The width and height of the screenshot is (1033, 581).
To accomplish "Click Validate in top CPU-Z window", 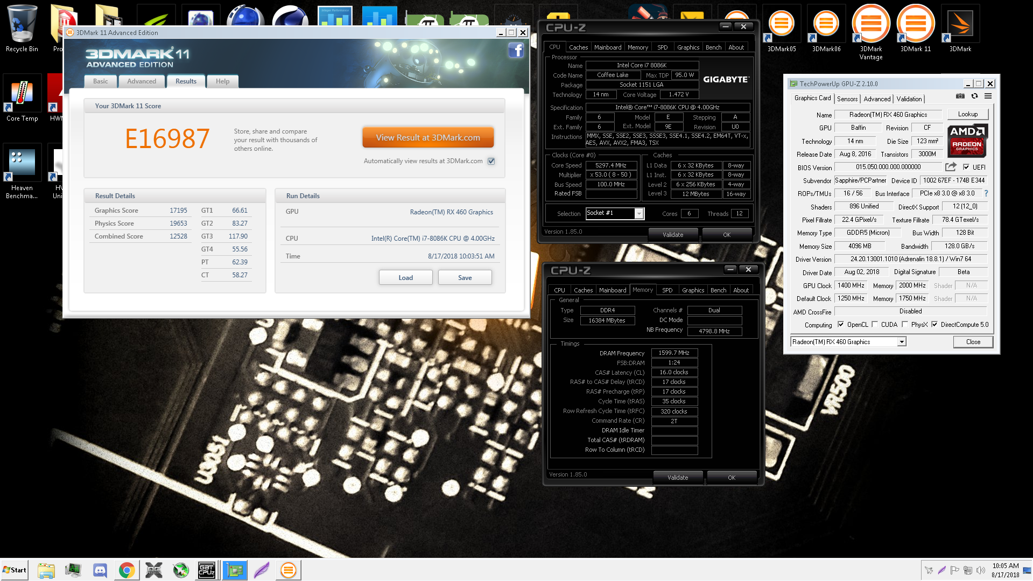I will (673, 235).
